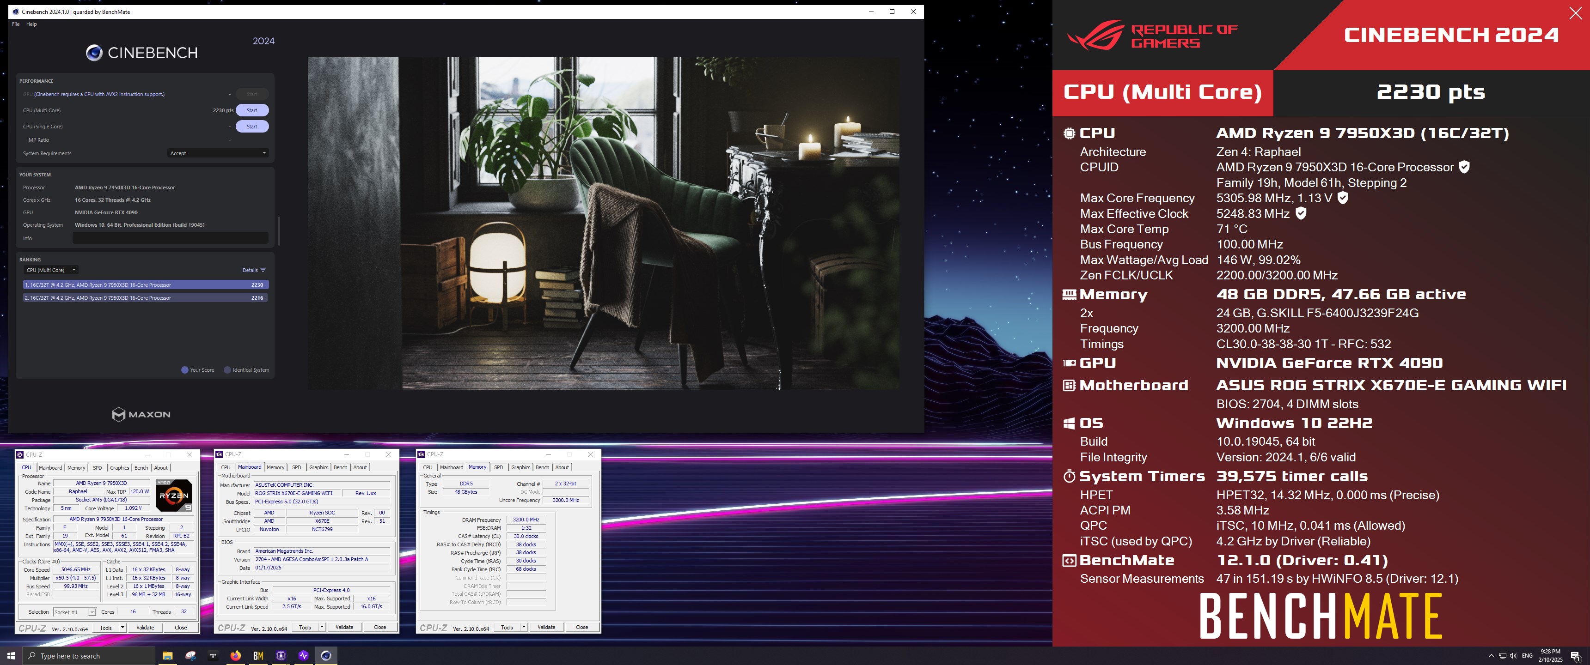Image resolution: width=1590 pixels, height=665 pixels.
Task: Open Tools dropdown arrow in CPU-tab CPU-Z window
Action: point(122,628)
